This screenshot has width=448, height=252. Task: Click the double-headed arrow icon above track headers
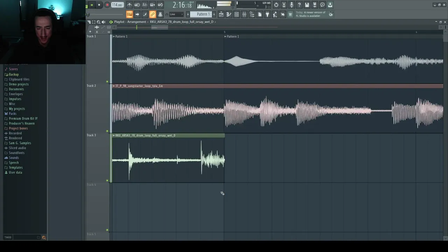pyautogui.click(x=109, y=32)
